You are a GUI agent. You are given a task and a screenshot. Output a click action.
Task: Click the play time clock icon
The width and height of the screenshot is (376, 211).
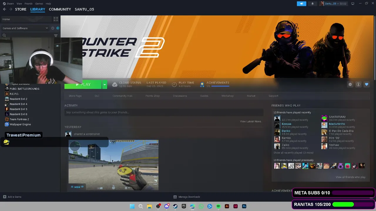click(x=174, y=84)
